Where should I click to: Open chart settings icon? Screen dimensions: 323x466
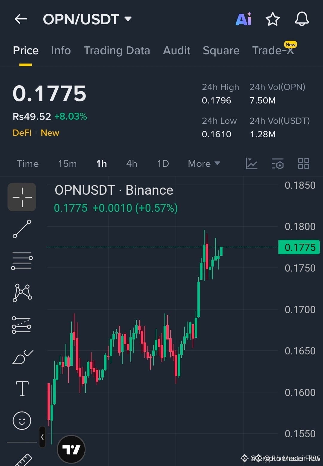tap(278, 164)
